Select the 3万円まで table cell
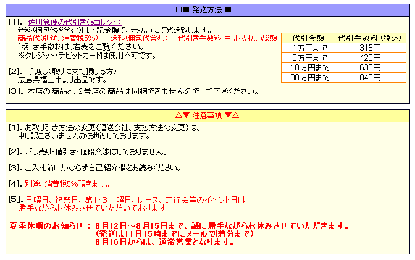Screen dimensions: 415x260 [x=308, y=57]
